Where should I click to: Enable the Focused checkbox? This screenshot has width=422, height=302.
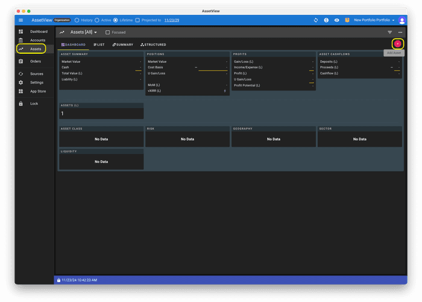(108, 32)
